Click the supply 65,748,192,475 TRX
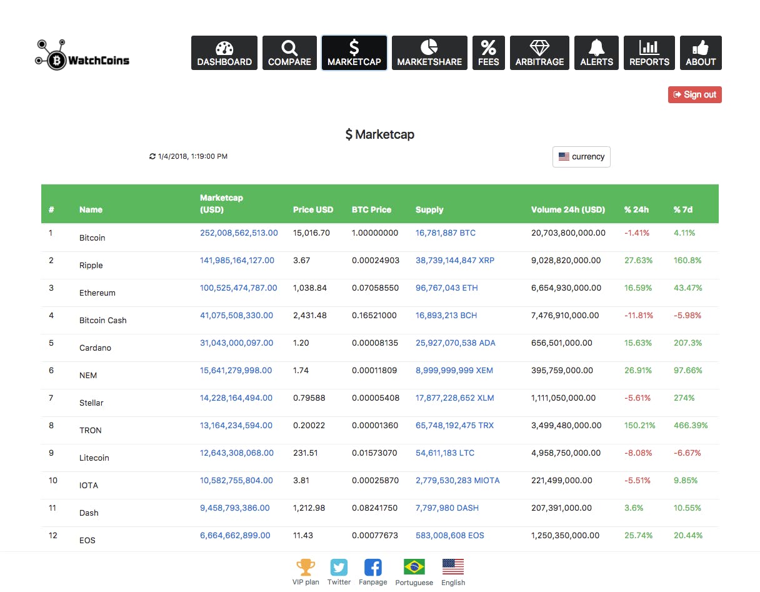760x592 pixels. click(x=454, y=425)
